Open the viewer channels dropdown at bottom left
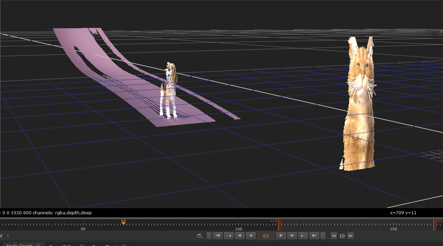This screenshot has width=443, height=246. 8,235
